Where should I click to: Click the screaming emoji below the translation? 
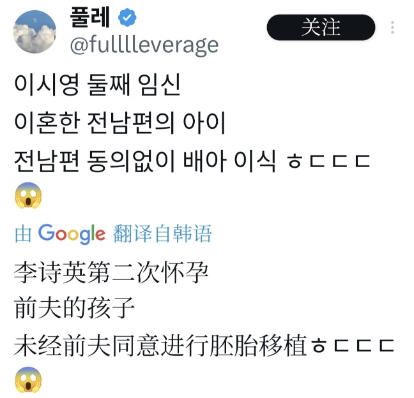[x=29, y=380]
